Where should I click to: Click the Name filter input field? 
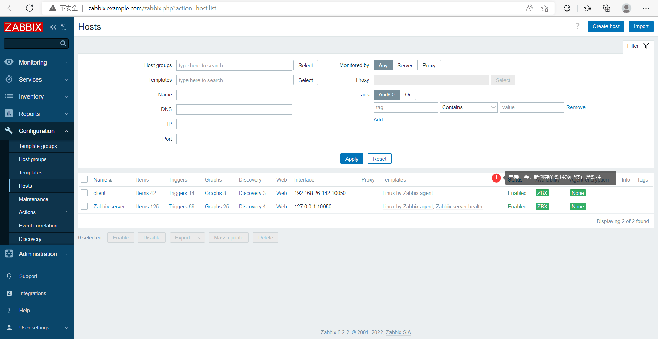pos(234,95)
